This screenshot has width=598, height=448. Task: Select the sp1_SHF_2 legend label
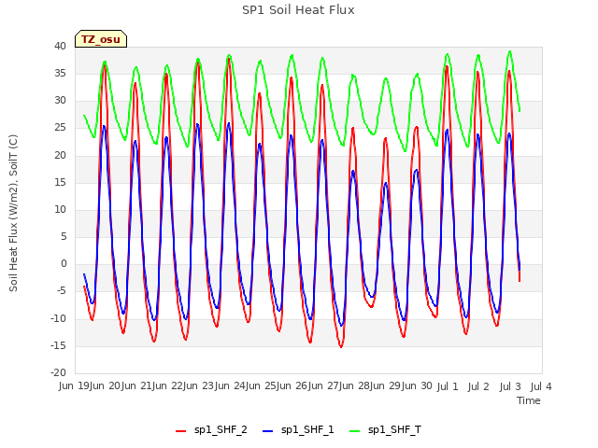click(x=221, y=430)
